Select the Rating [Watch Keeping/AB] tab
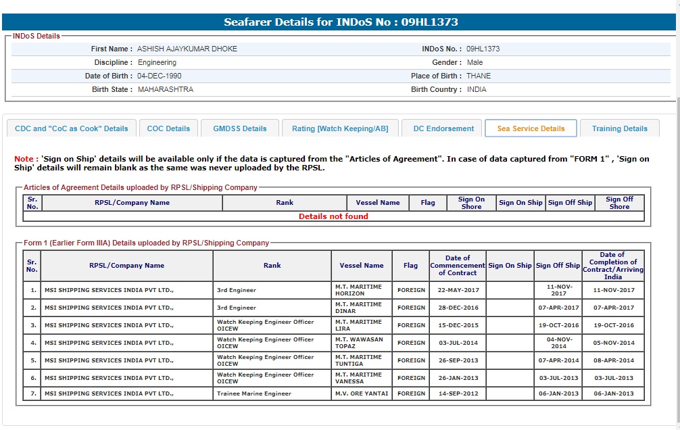This screenshot has height=430, width=680. (340, 128)
